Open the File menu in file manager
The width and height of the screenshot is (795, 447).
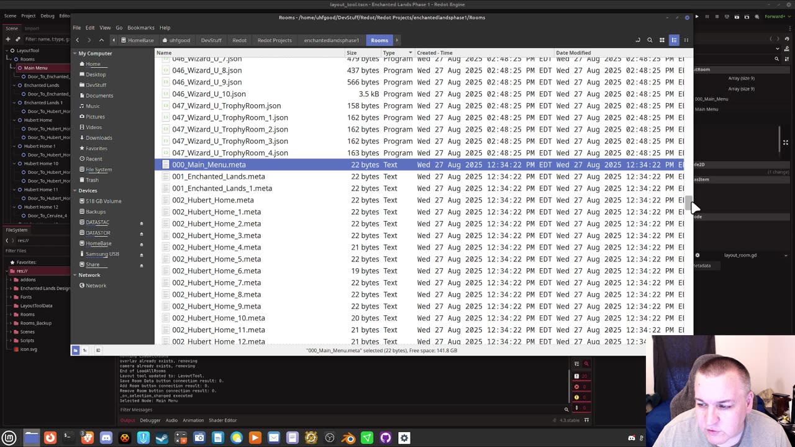click(x=76, y=27)
